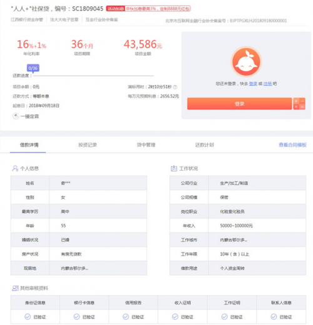Click the 0/36 repayment progress bubble
The width and height of the screenshot is (313, 325).
[x=33, y=68]
